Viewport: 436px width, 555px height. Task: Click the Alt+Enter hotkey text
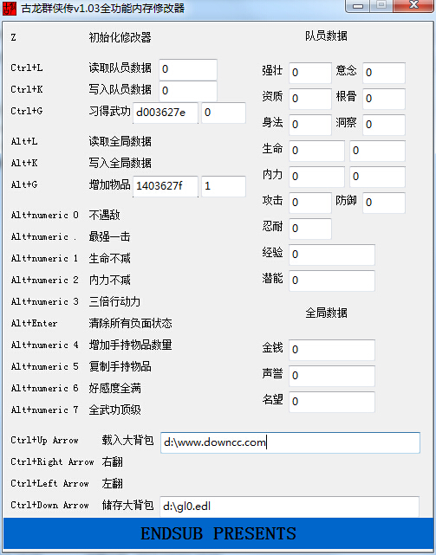coord(34,323)
